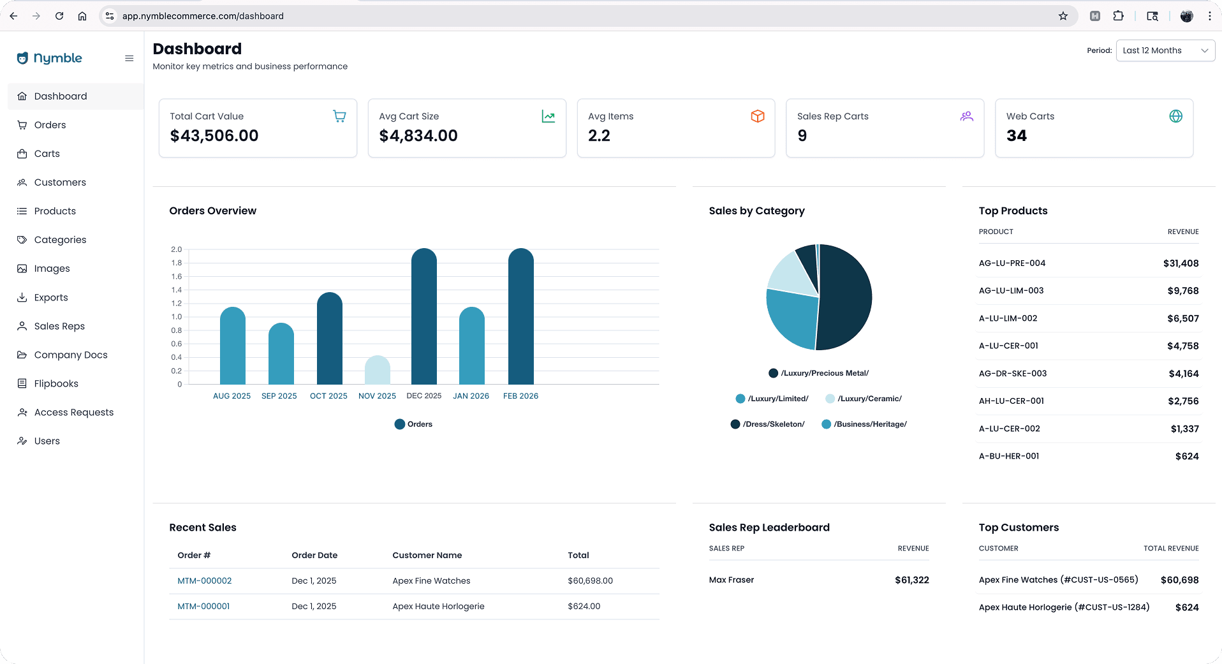Switch to the Dashboard section
Image resolution: width=1222 pixels, height=664 pixels.
(x=22, y=96)
